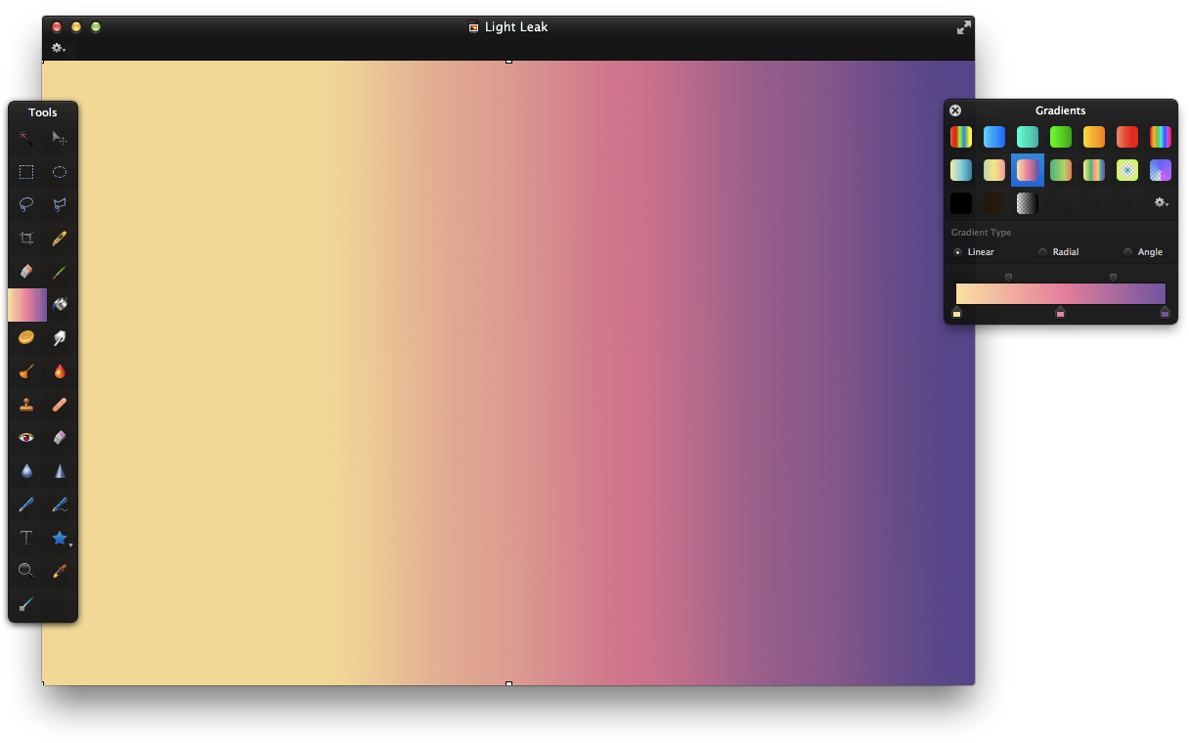The height and width of the screenshot is (743, 1189).
Task: Click the canvas top-center handle
Action: click(508, 61)
